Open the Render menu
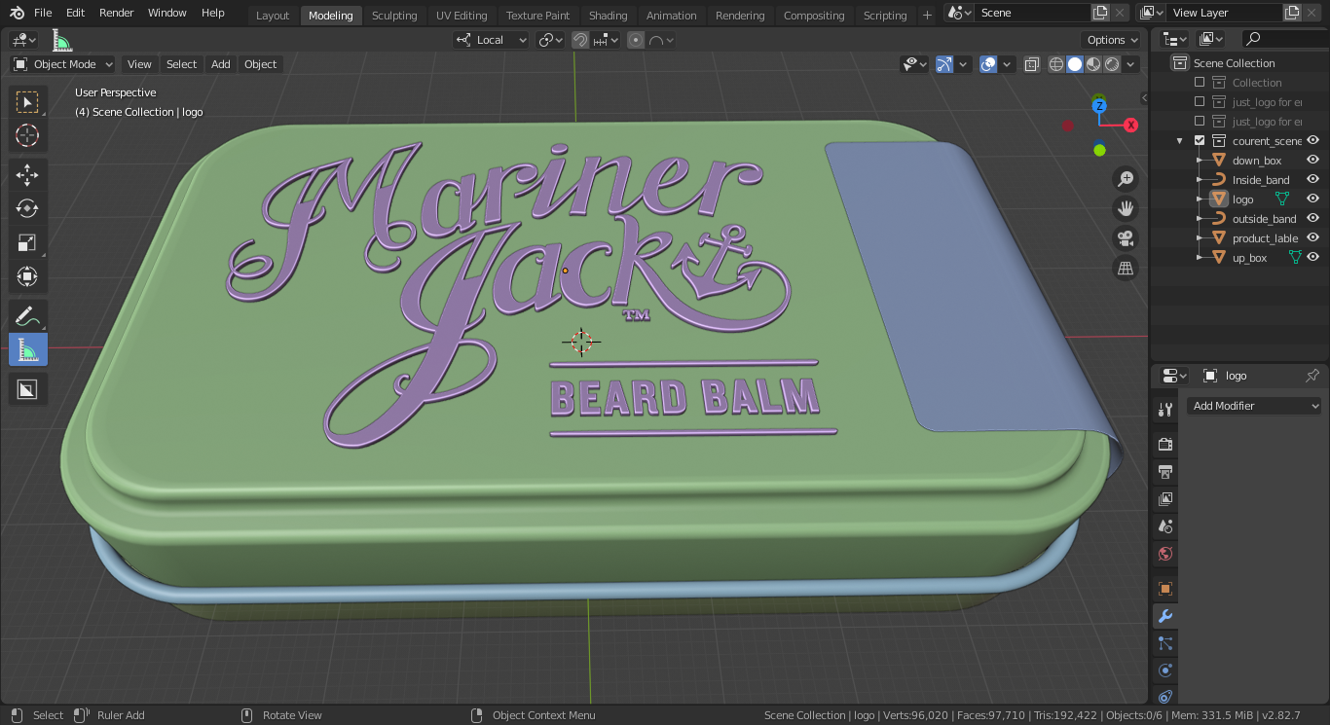This screenshot has height=725, width=1330. point(116,13)
